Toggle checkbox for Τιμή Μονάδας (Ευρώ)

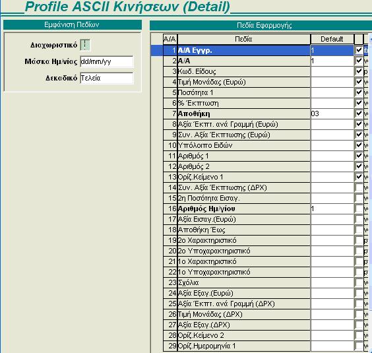(x=359, y=82)
